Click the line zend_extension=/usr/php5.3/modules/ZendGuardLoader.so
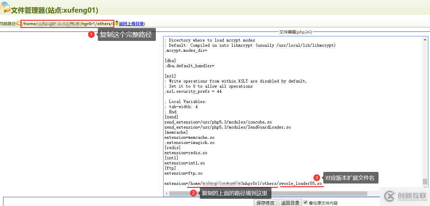This screenshot has height=206, width=430. [227, 127]
